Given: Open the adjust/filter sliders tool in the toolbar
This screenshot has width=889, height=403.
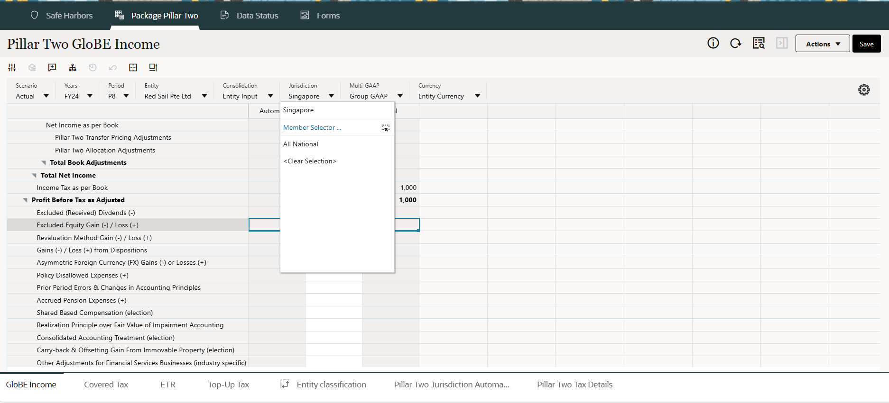Looking at the screenshot, I should pos(12,68).
